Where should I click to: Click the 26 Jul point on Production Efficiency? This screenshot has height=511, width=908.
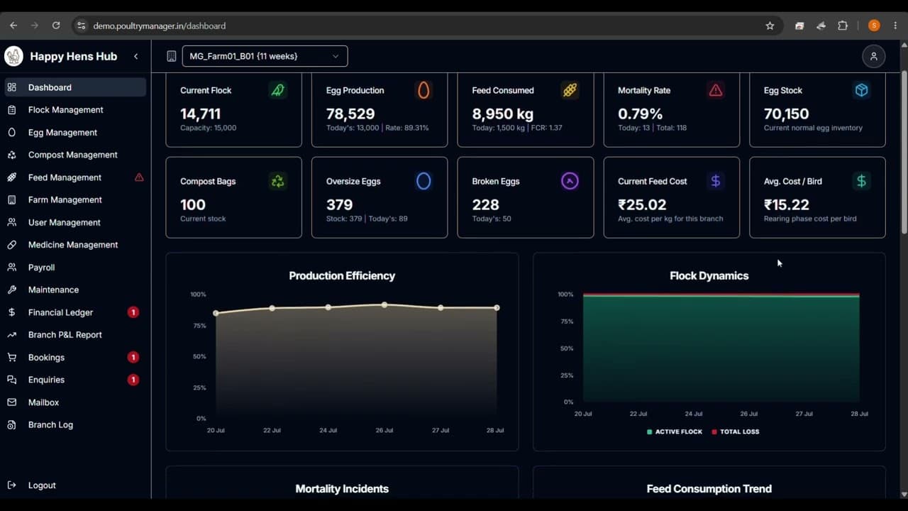coord(384,305)
